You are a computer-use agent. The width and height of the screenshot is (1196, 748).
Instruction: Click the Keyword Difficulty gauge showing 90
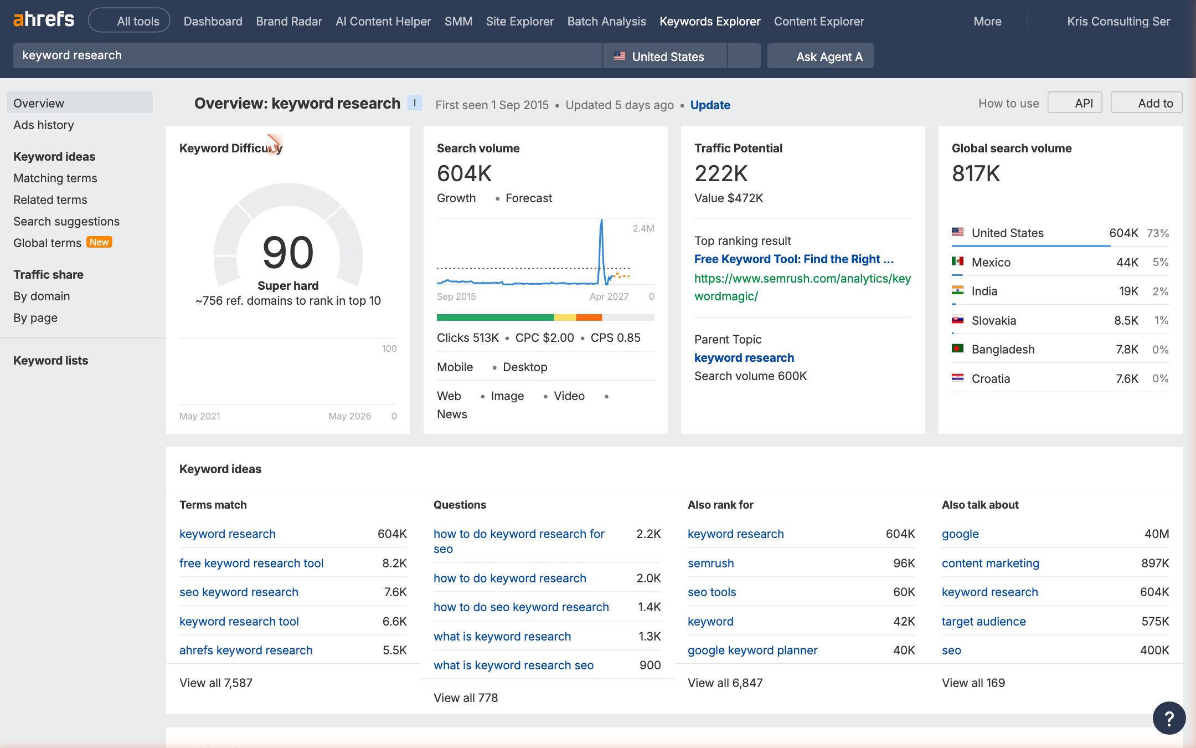288,235
